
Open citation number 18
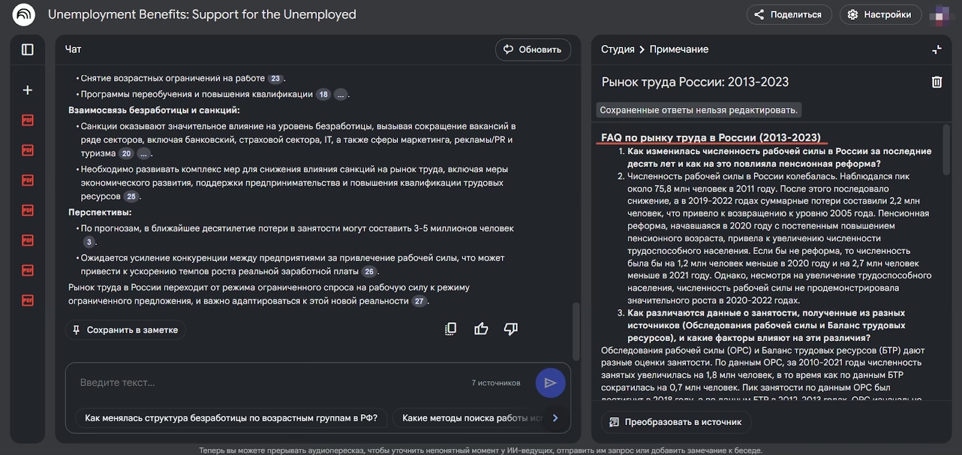click(323, 94)
